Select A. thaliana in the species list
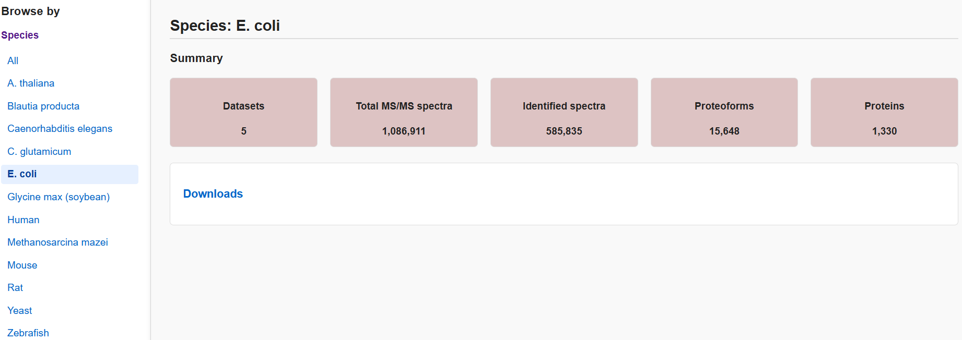Screen dimensions: 962x340 [x=31, y=83]
